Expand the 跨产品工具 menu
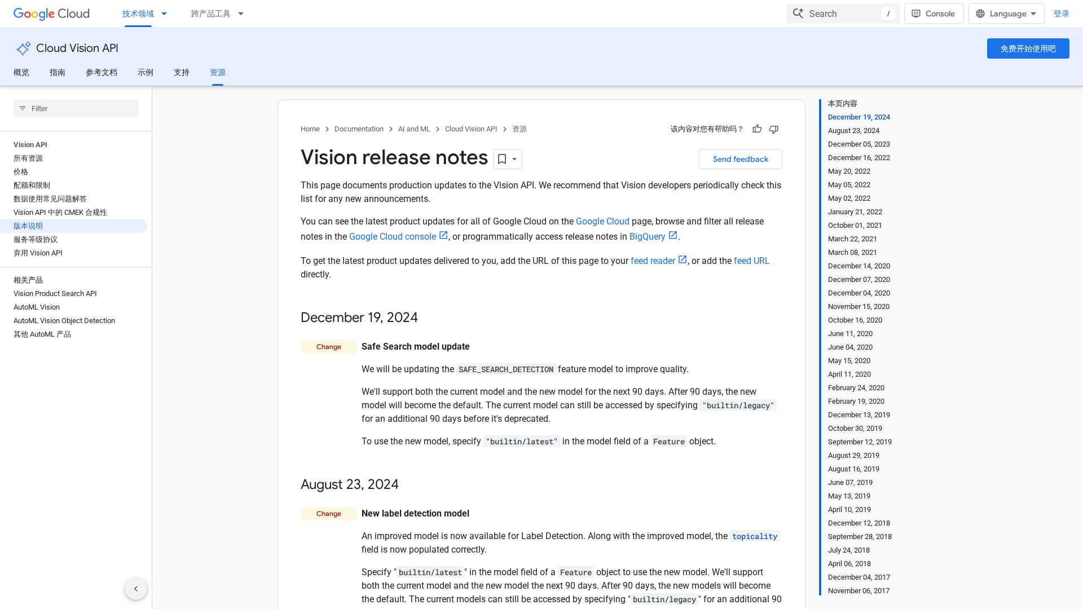Viewport: 1083px width, 609px height. [x=217, y=14]
